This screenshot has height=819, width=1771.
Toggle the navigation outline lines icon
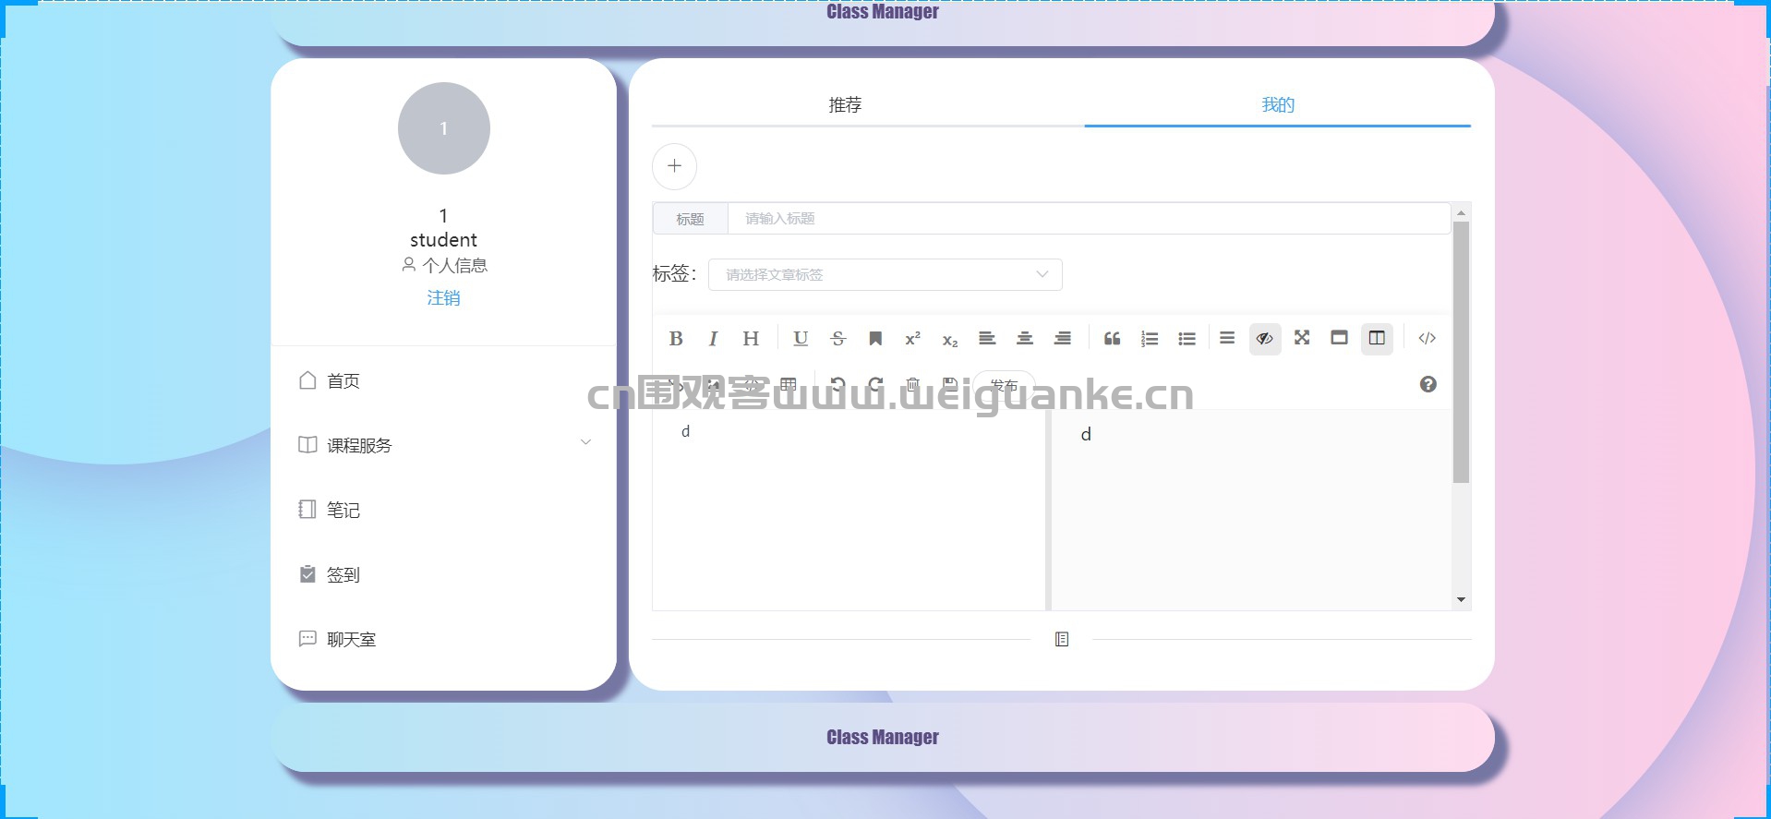click(1227, 338)
